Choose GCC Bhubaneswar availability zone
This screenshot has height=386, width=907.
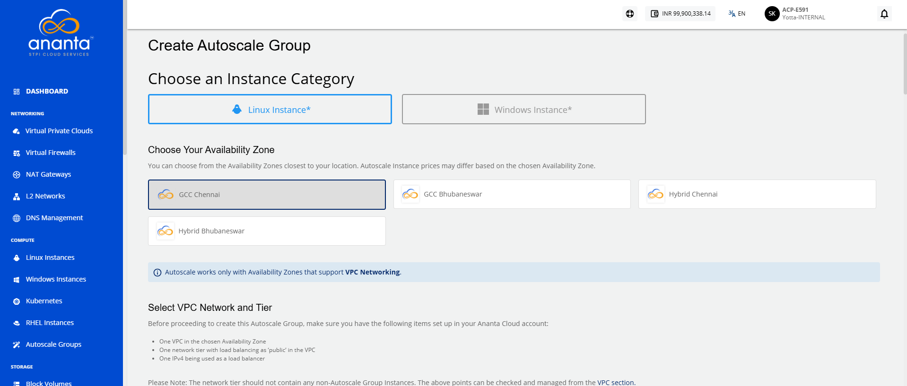512,194
